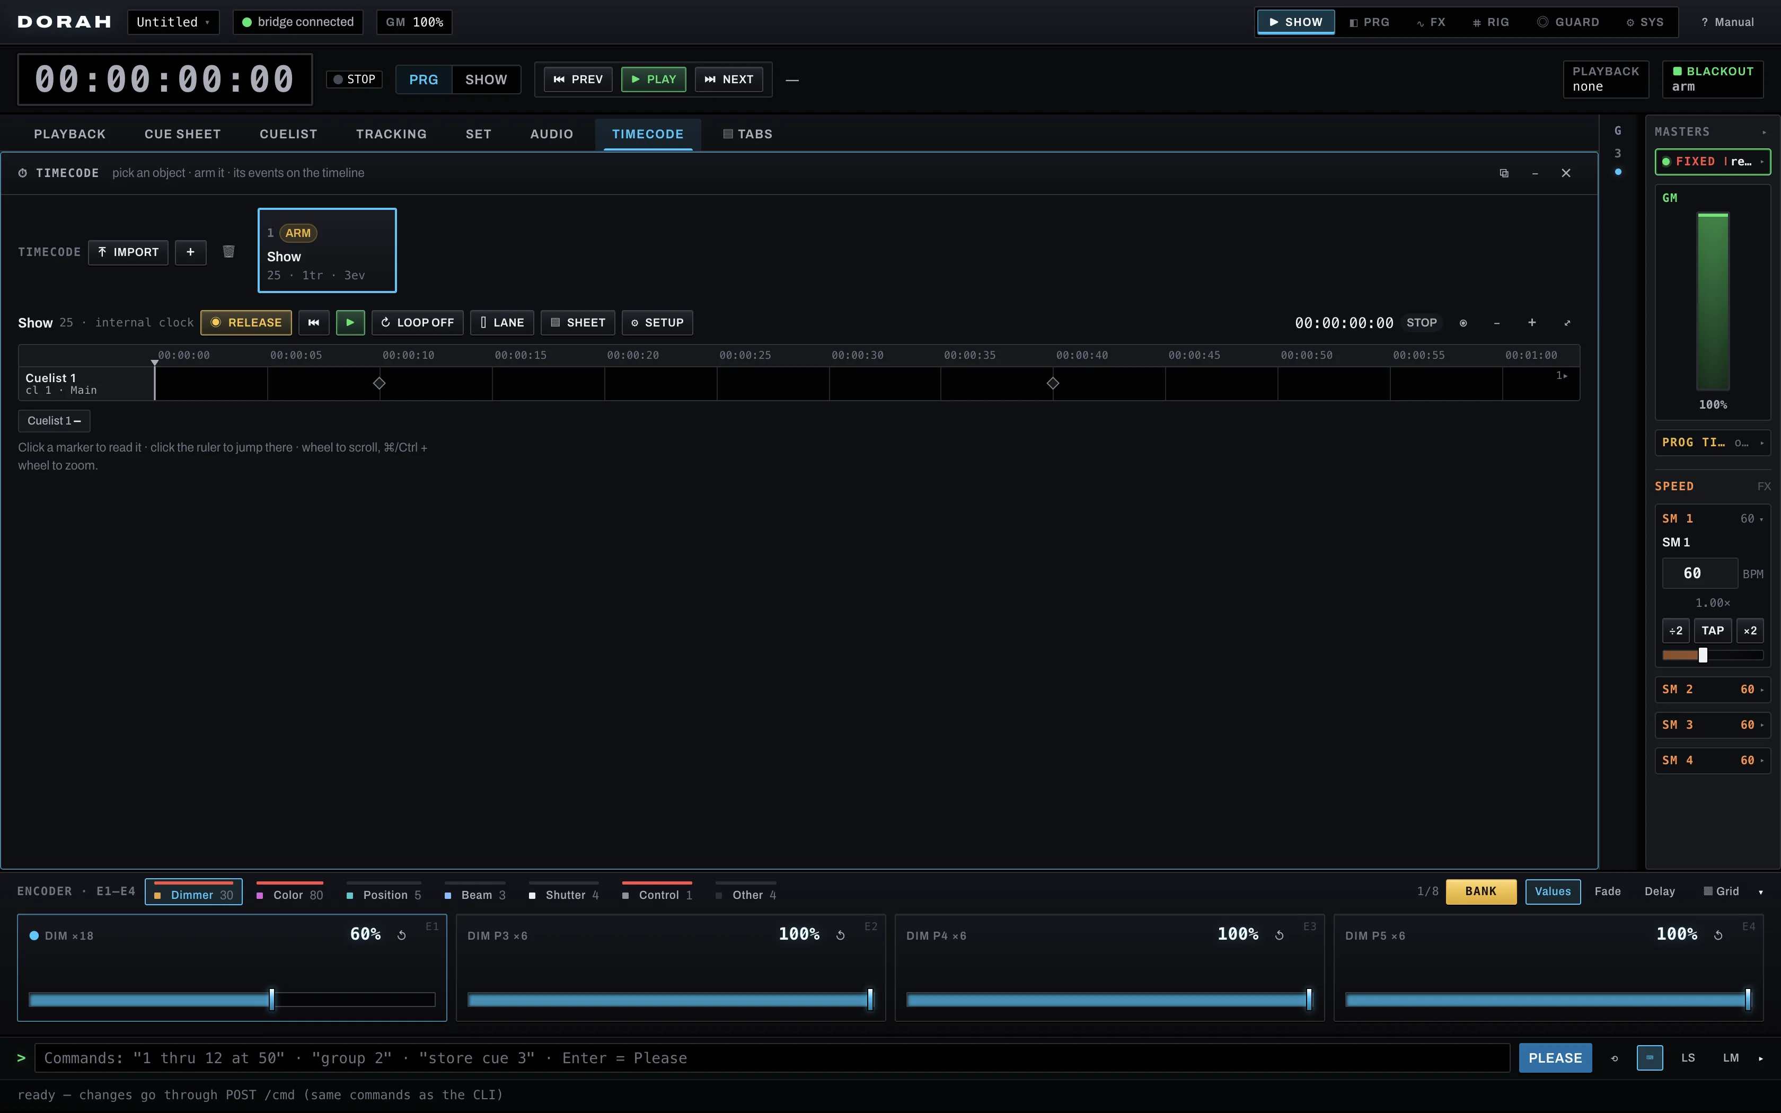Switch transport mode to SHOW
The width and height of the screenshot is (1781, 1113).
(x=486, y=79)
